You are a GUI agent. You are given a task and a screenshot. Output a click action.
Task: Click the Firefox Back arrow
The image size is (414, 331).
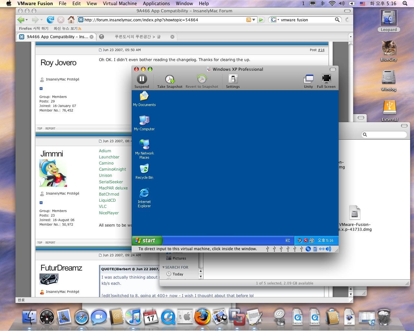(x=21, y=20)
